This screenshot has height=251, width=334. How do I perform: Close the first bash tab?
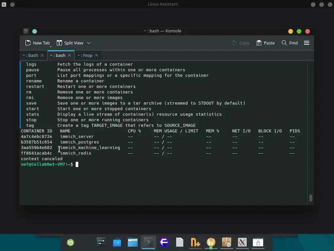pos(42,55)
